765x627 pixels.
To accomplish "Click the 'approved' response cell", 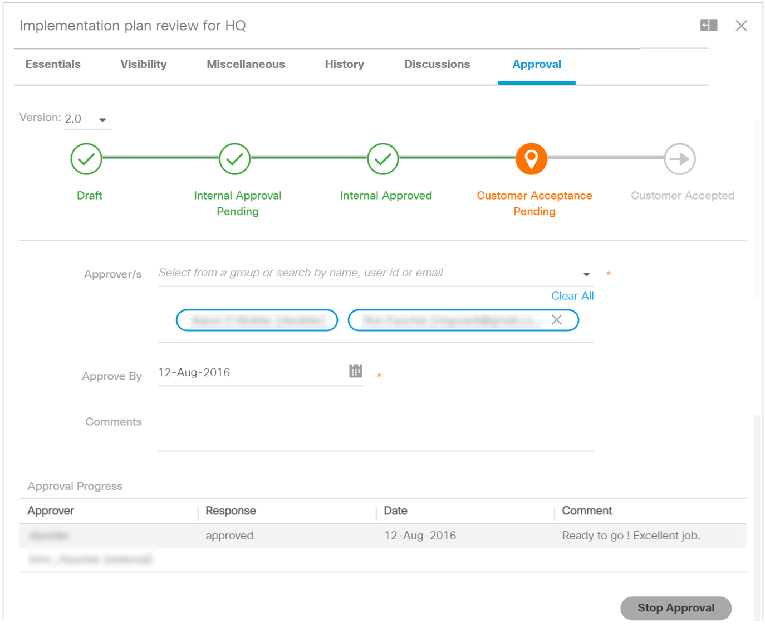I will tap(229, 536).
